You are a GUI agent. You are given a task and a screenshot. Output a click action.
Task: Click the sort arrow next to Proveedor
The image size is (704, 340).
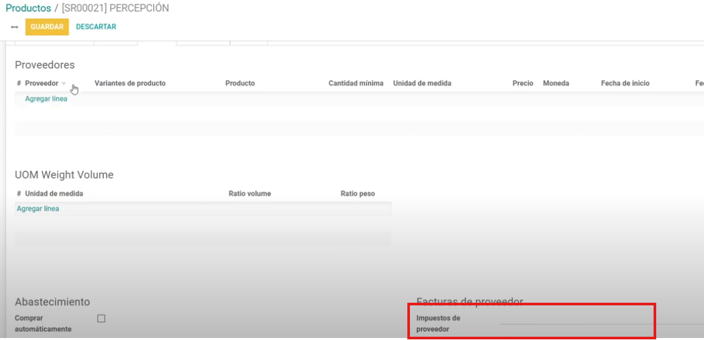64,84
